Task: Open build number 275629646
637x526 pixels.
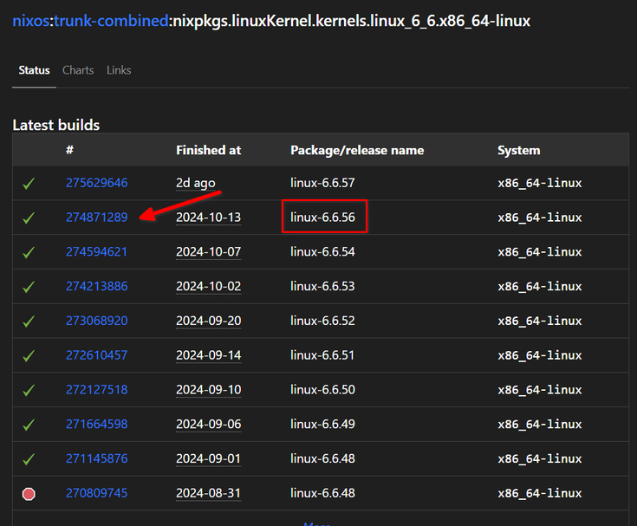Action: point(97,183)
